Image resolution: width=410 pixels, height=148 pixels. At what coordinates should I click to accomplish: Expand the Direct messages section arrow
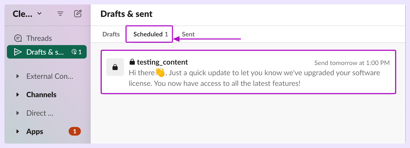(x=18, y=113)
